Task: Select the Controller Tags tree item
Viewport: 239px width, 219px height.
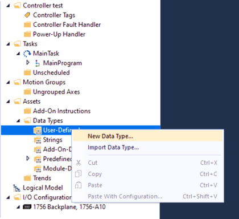Action: tap(54, 15)
